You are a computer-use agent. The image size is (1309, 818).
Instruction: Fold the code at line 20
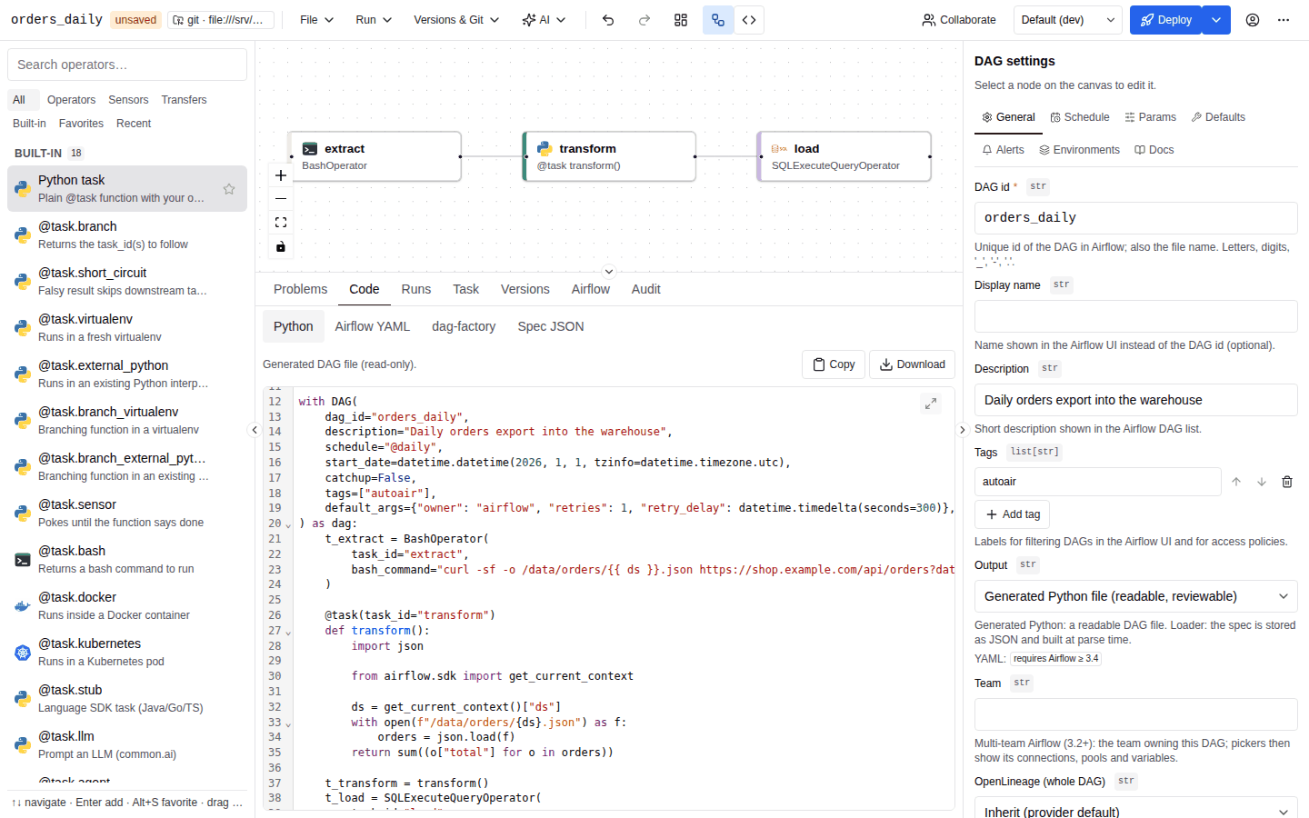tap(288, 525)
